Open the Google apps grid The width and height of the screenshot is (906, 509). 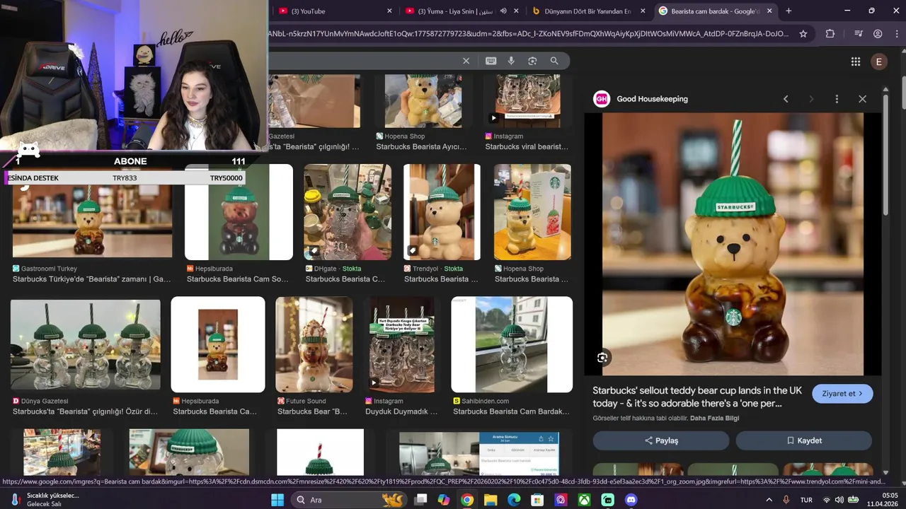855,62
